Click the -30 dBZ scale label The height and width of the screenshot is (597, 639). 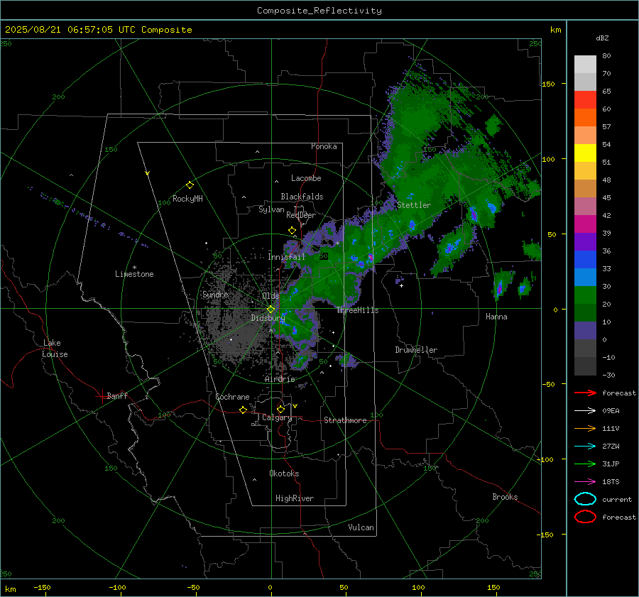[x=608, y=375]
